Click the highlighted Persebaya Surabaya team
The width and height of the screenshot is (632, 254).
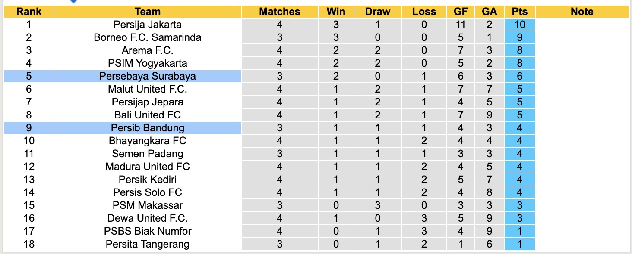pyautogui.click(x=148, y=76)
